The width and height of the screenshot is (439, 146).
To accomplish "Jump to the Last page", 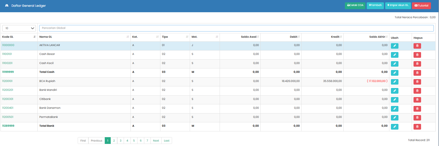I will pyautogui.click(x=167, y=141).
